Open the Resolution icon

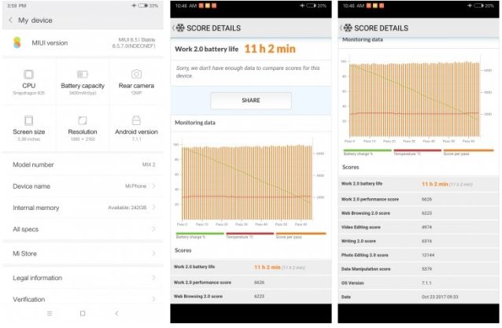(83, 120)
